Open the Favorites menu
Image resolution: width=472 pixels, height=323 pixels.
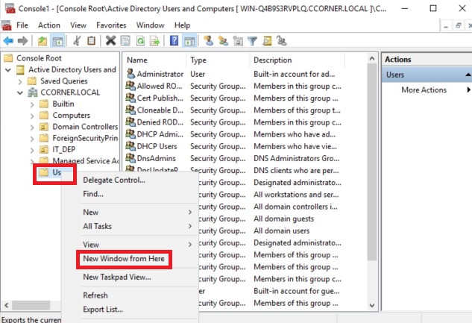(x=111, y=25)
